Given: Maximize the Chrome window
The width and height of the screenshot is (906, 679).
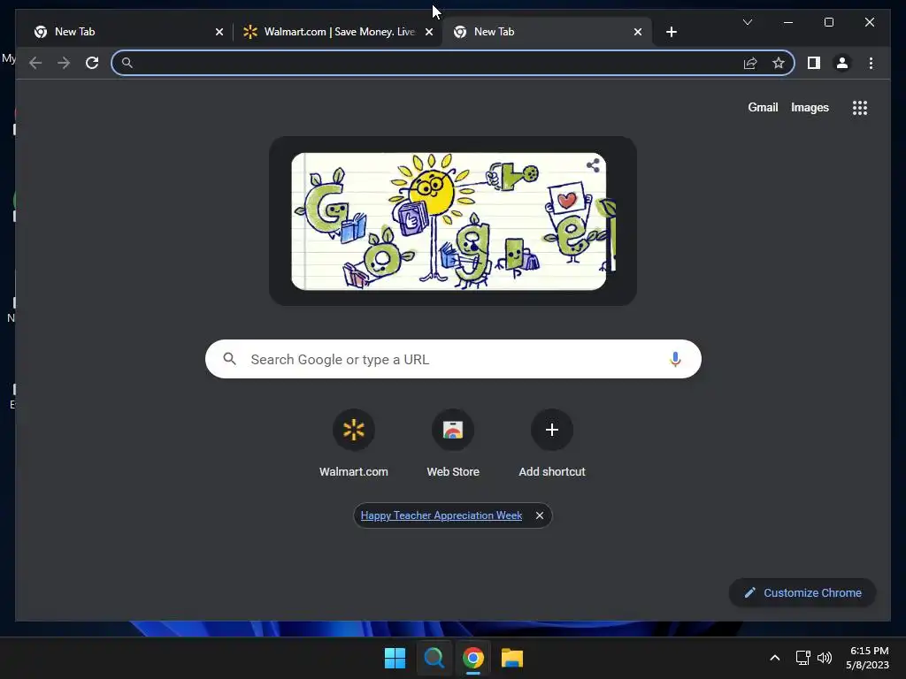Looking at the screenshot, I should pyautogui.click(x=828, y=22).
